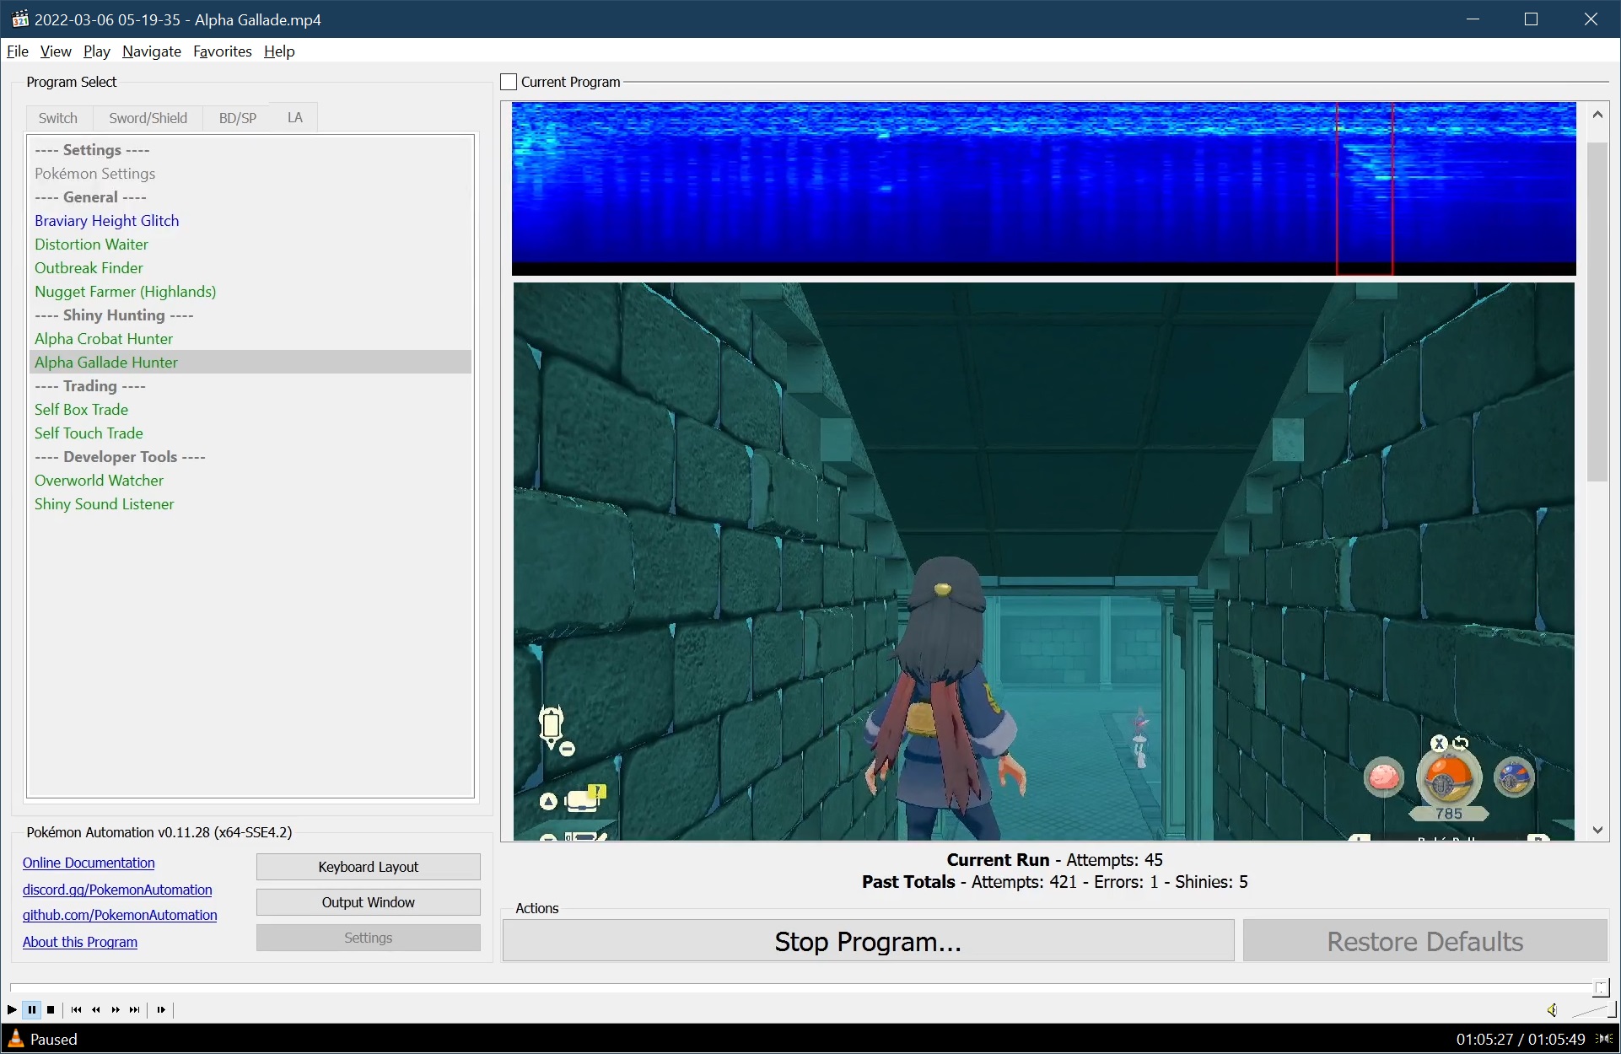Skip to next track icon
1621x1054 pixels.
coord(135,1009)
